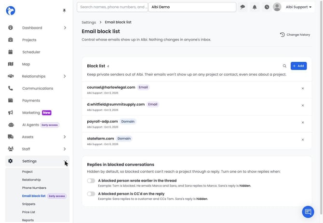Open Snippets settings
323x223 pixels.
click(x=28, y=204)
